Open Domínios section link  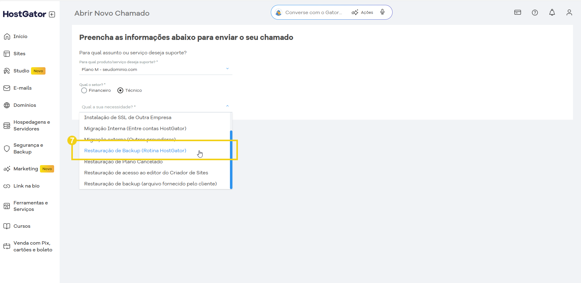tap(25, 105)
